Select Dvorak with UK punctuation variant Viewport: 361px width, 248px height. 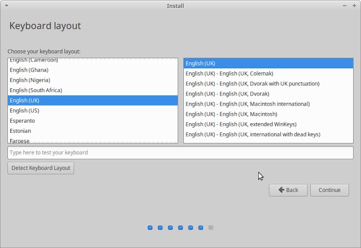point(252,84)
